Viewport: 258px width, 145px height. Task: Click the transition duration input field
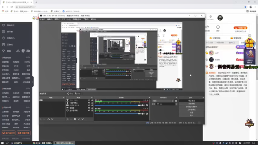click(x=165, y=104)
